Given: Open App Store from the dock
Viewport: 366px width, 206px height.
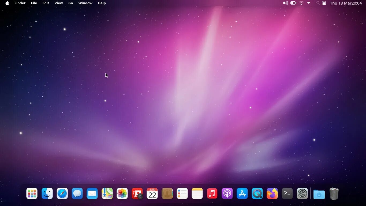Looking at the screenshot, I should [x=242, y=193].
